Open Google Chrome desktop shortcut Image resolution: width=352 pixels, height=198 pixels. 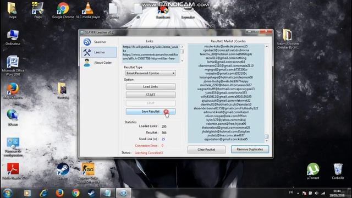click(63, 10)
